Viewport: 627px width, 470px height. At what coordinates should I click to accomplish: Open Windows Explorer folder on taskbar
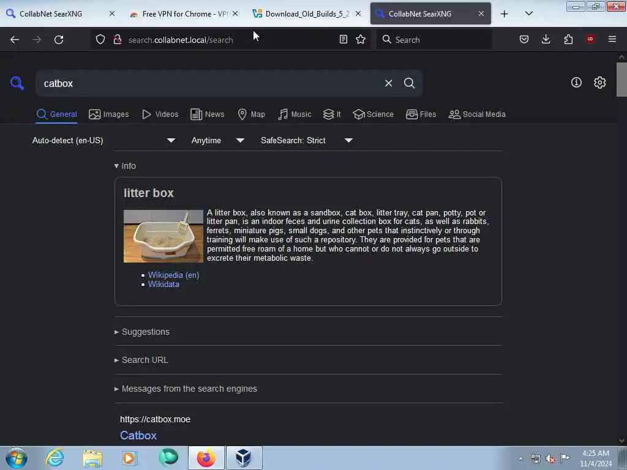92,458
